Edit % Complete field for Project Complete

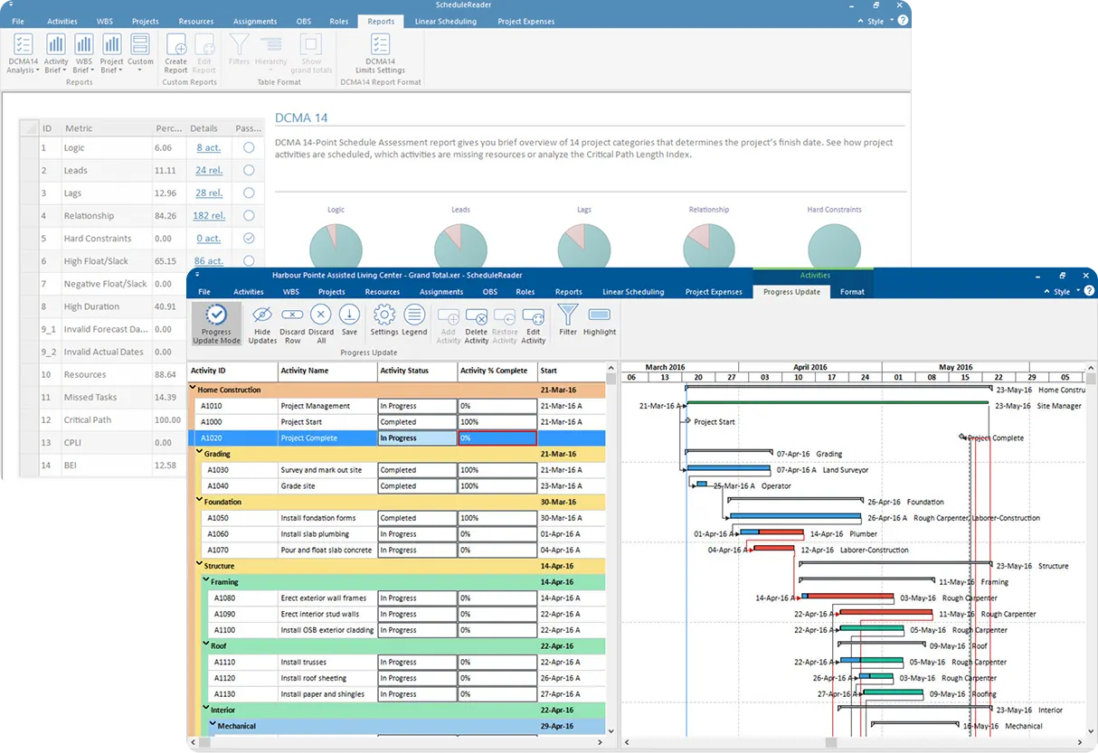(497, 438)
